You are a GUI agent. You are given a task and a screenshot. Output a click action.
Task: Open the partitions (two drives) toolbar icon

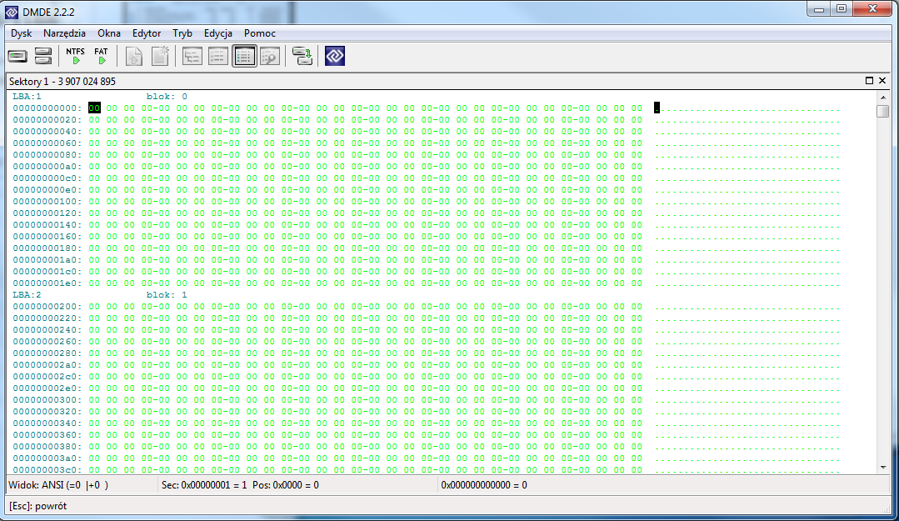point(43,56)
